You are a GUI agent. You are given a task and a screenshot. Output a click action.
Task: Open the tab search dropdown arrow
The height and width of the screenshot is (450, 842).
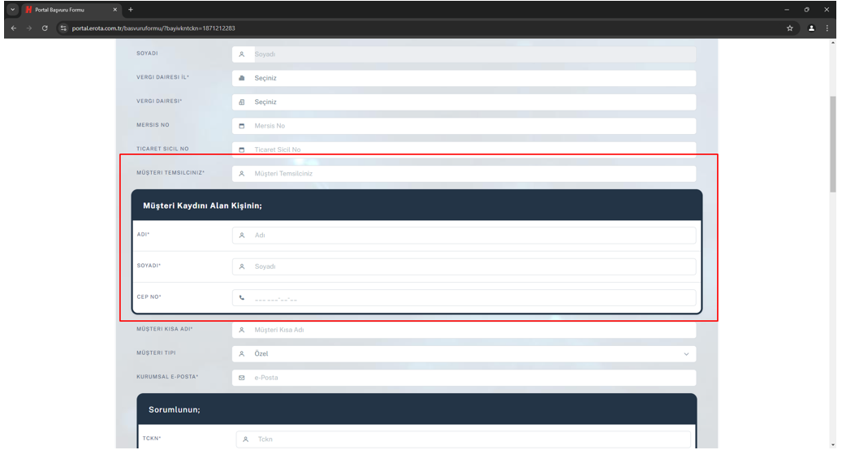12,9
